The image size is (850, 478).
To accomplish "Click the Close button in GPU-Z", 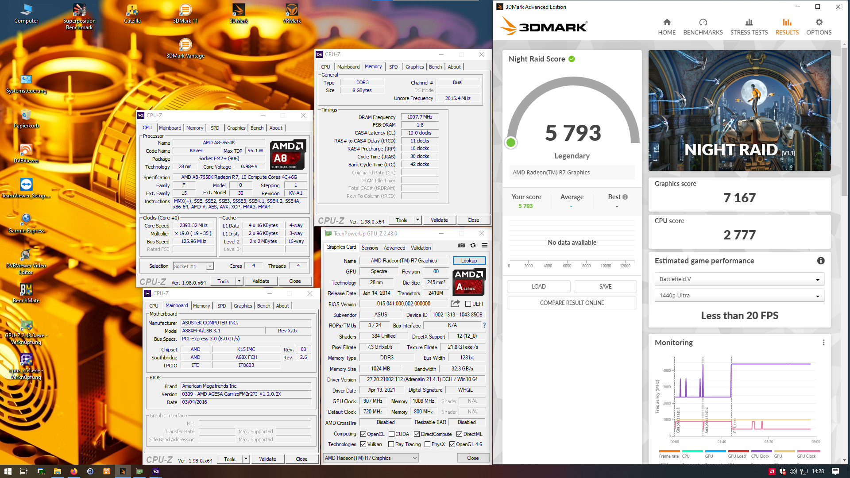I will tap(473, 458).
